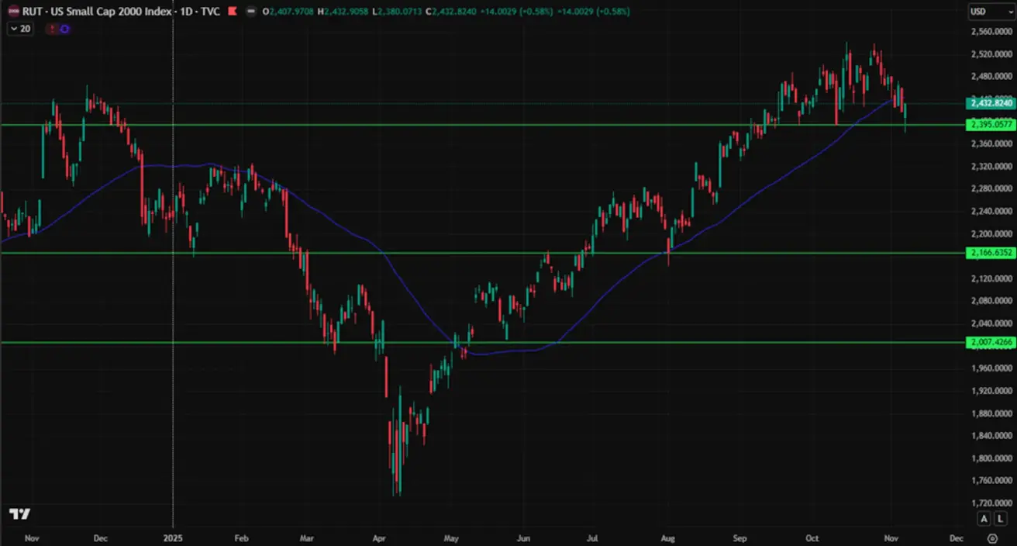Viewport: 1017px width, 546px height.
Task: Select the 2,432.8240 current price label
Action: click(991, 103)
